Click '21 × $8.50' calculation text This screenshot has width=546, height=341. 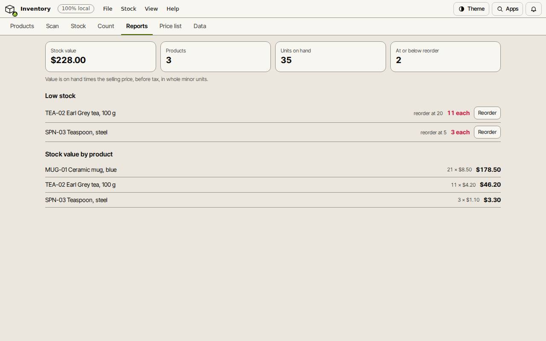[459, 170]
